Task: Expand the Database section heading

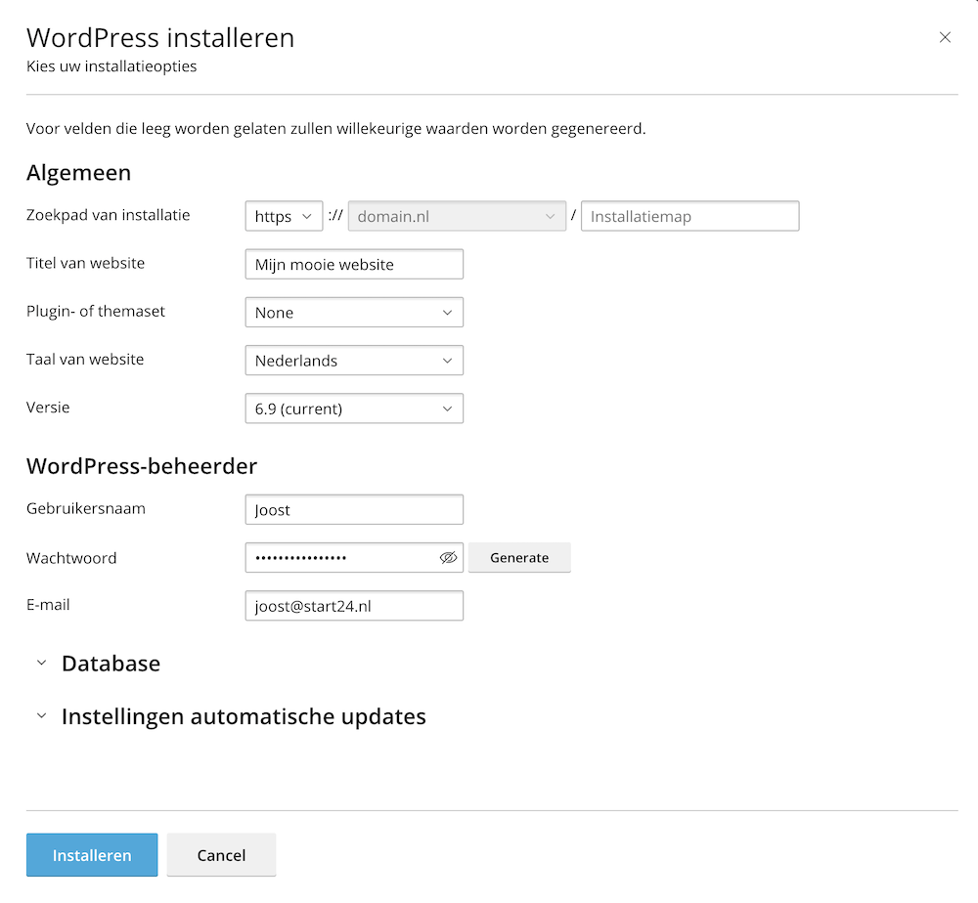Action: [111, 664]
